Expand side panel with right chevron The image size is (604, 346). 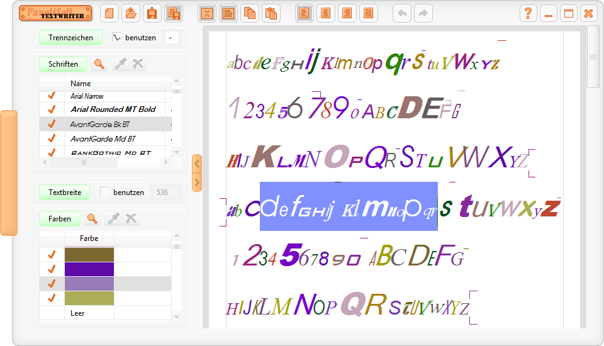click(x=197, y=182)
